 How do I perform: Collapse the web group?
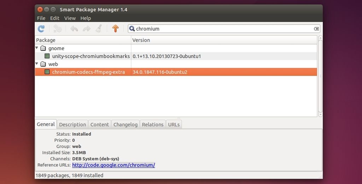(37, 64)
